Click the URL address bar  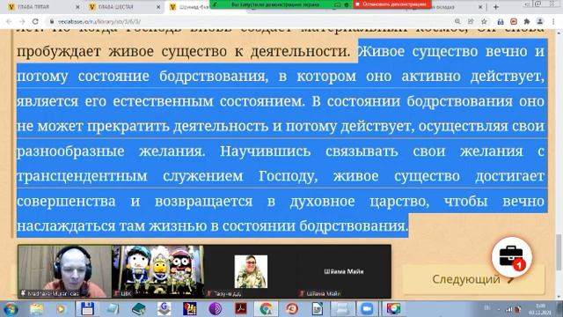click(x=252, y=21)
